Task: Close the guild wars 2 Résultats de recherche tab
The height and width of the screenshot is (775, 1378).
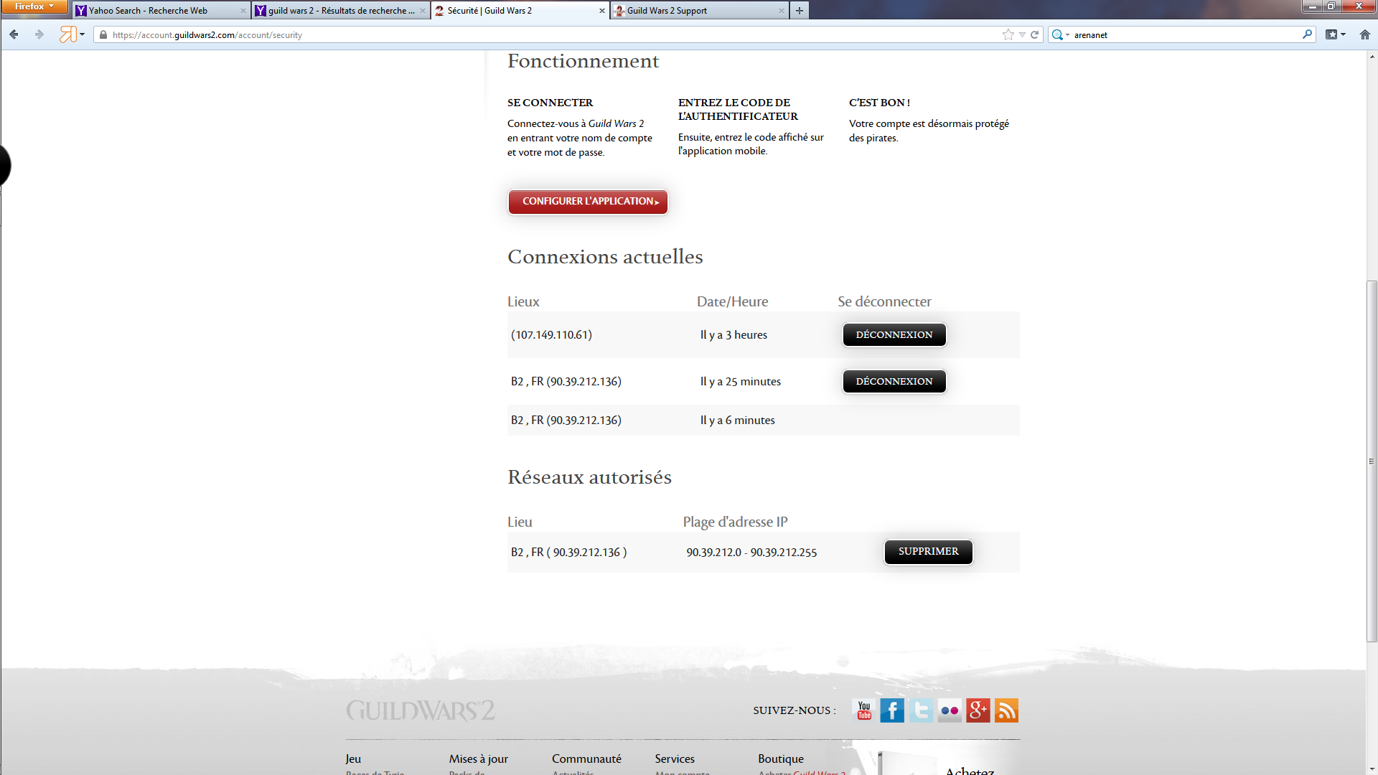Action: 422,11
